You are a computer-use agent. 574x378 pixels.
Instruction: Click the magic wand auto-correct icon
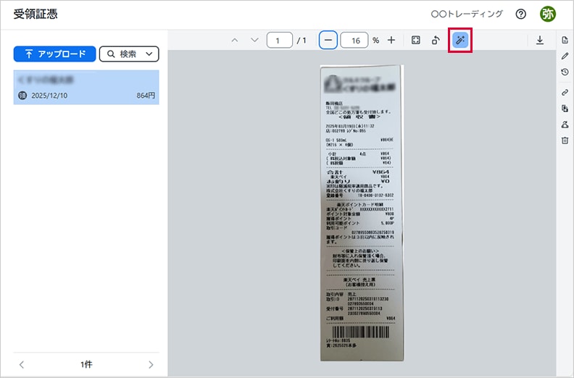[461, 41]
